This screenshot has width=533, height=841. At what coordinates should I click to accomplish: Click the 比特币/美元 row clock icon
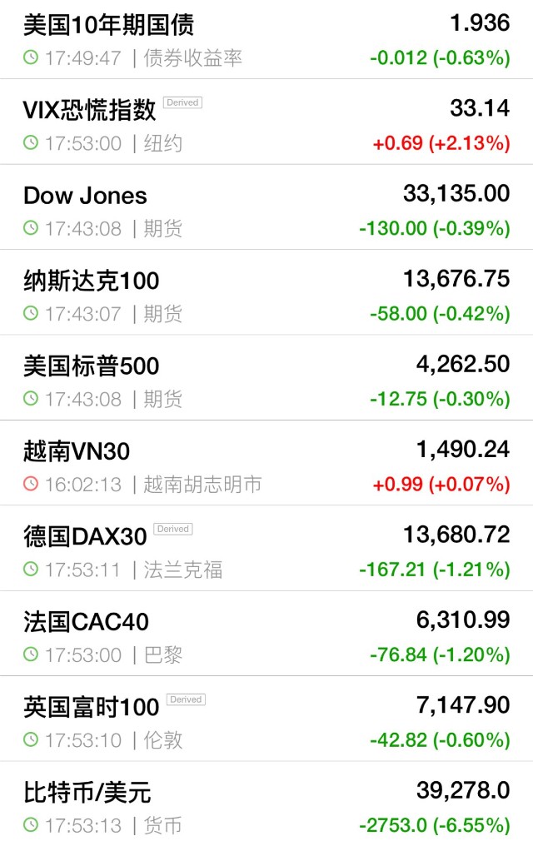(31, 826)
